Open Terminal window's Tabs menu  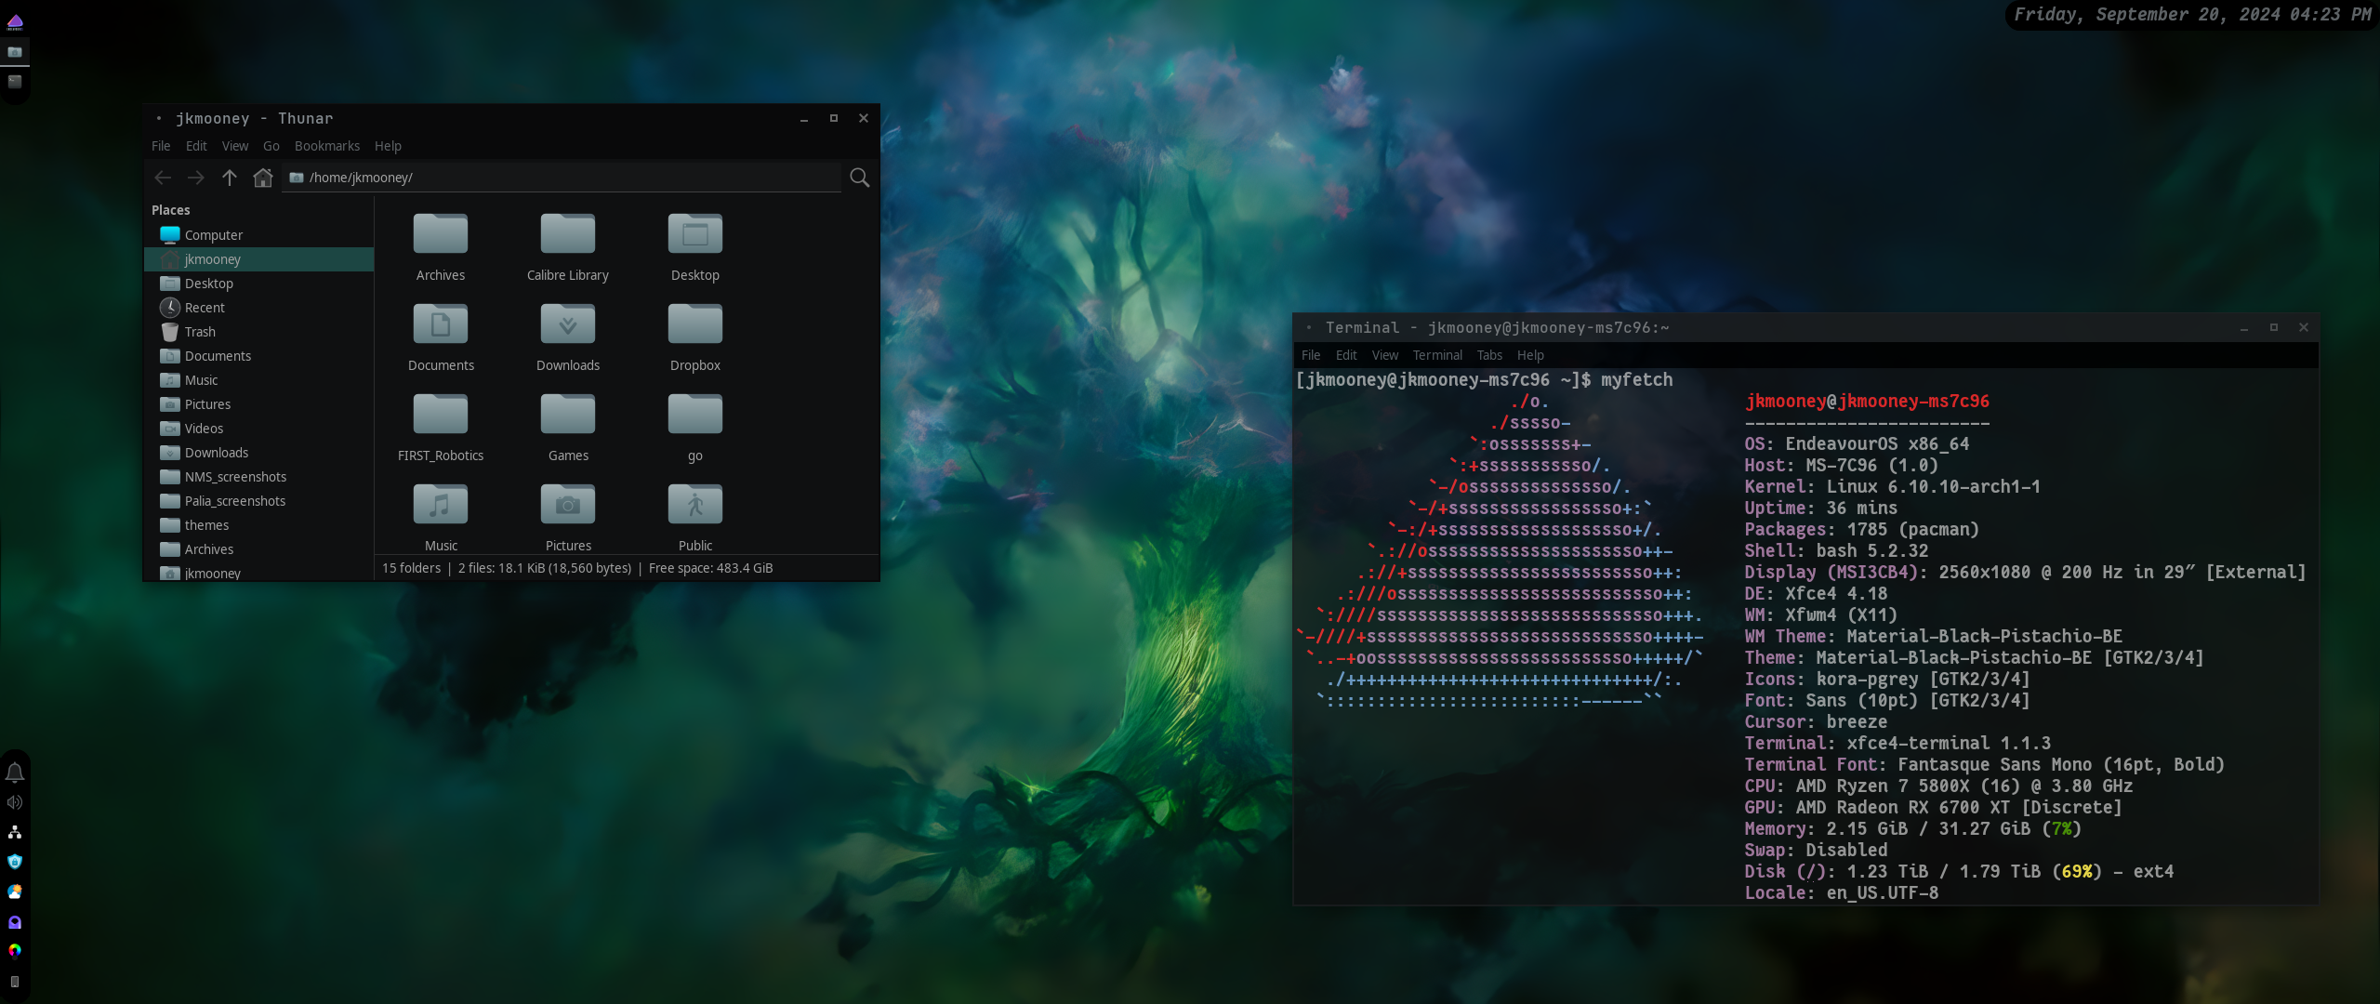click(1489, 355)
